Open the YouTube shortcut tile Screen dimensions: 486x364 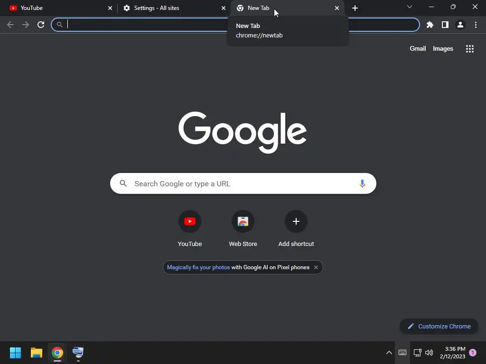(x=190, y=228)
